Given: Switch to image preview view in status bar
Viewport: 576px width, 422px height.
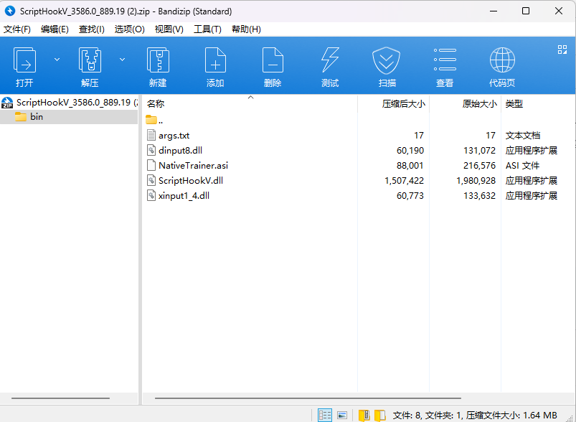Looking at the screenshot, I should click(x=342, y=416).
